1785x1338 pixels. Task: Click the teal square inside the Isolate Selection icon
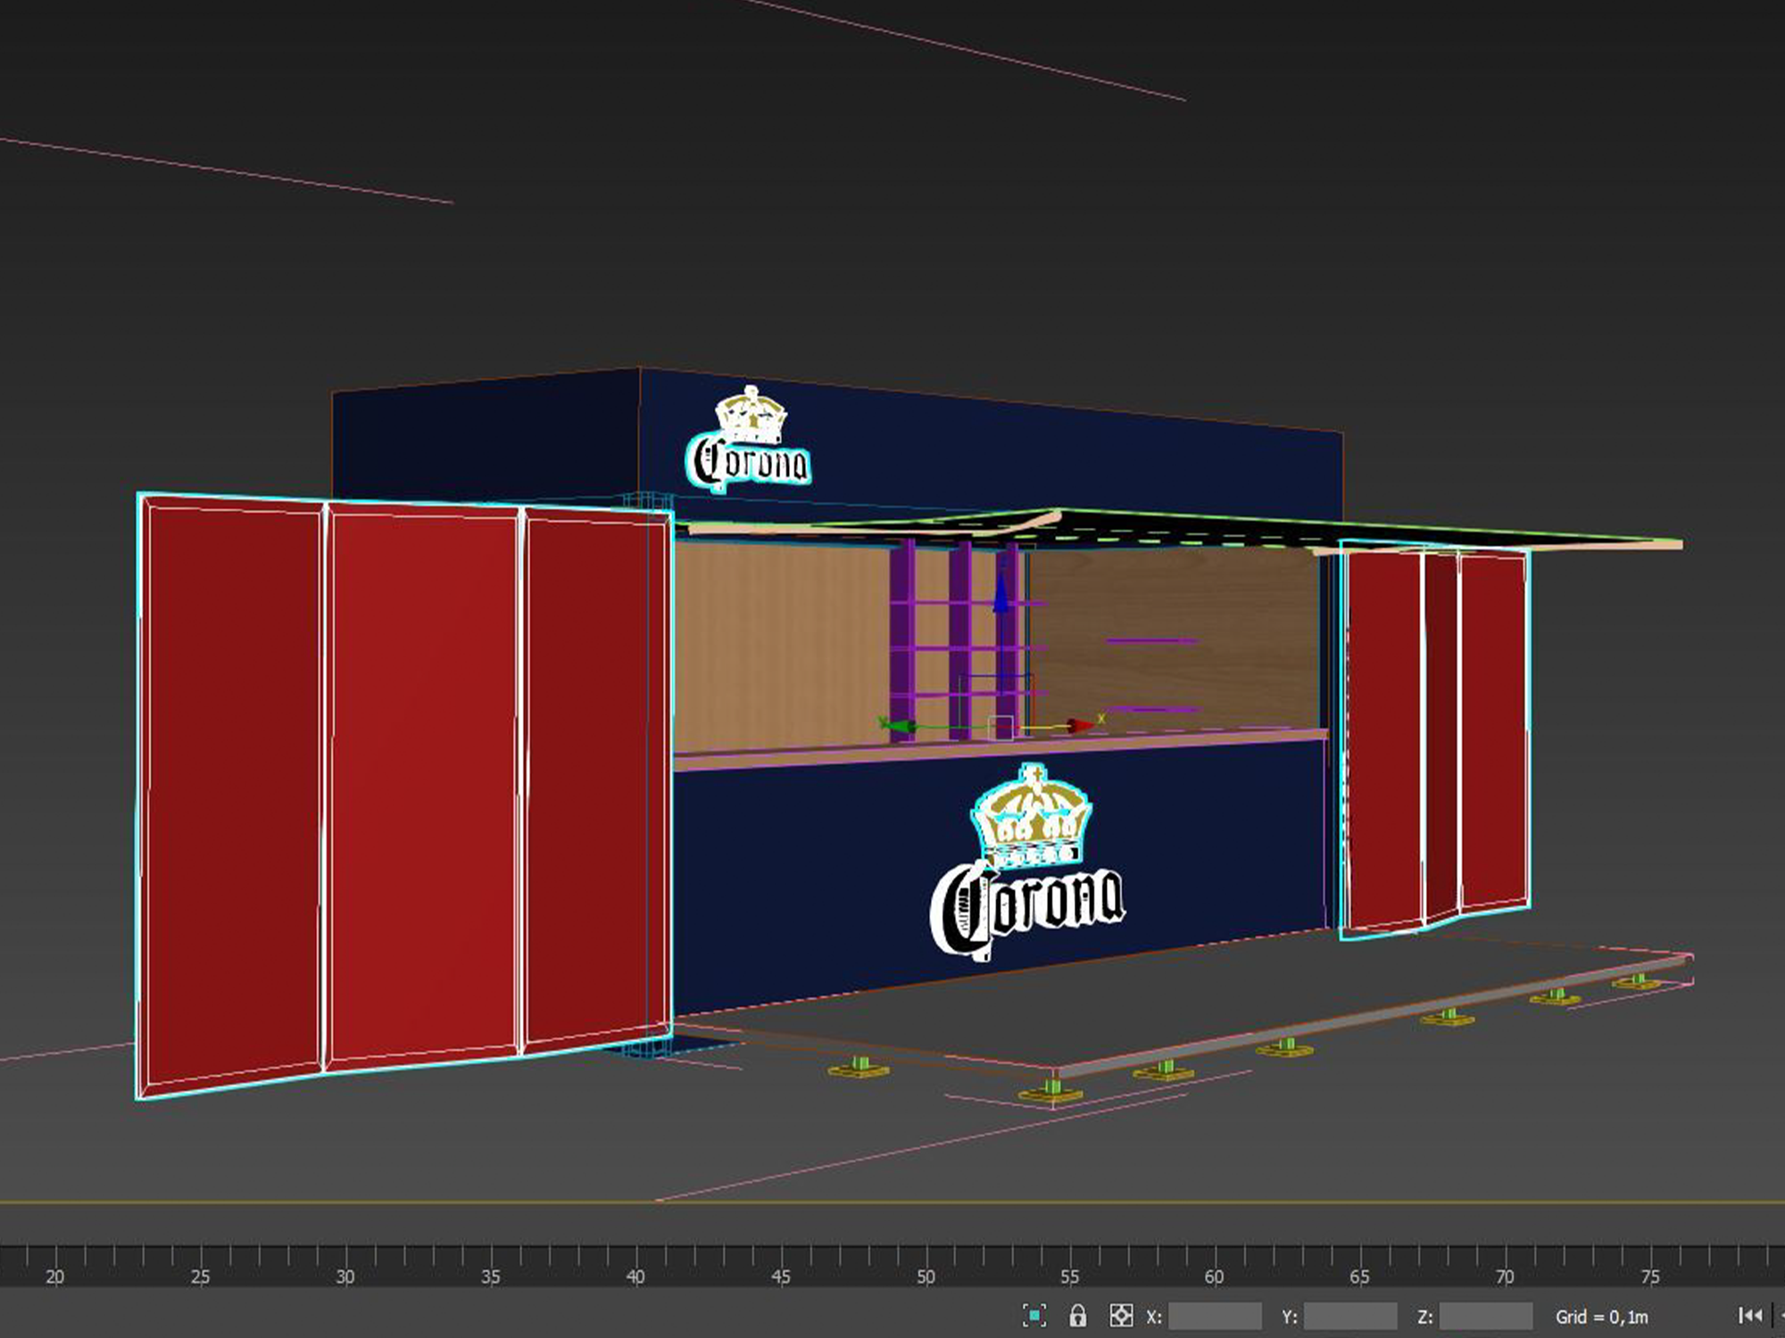click(x=1035, y=1314)
